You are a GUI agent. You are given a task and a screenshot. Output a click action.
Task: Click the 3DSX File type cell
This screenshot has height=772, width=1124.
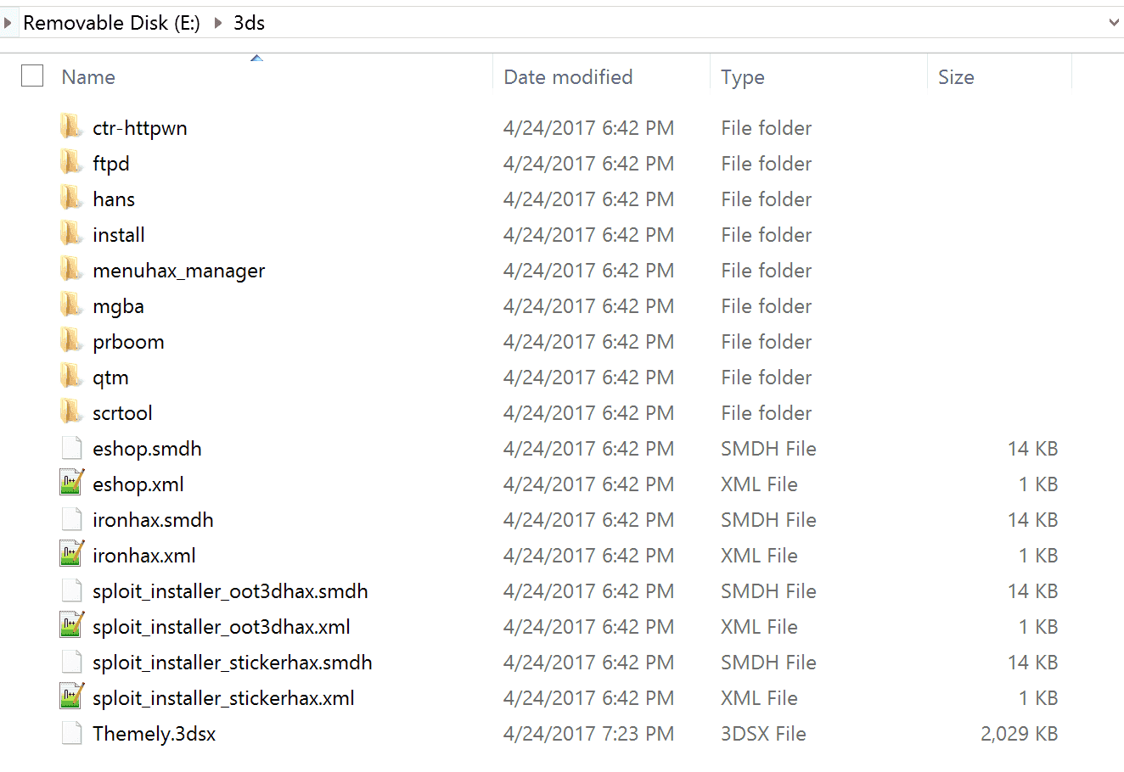coord(763,734)
